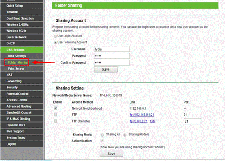Open the ftp://0.0.0.0:21 link
The width and height of the screenshot is (225, 161).
coord(139,121)
